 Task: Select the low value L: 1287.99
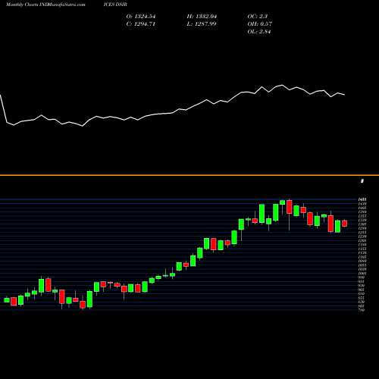pos(202,24)
